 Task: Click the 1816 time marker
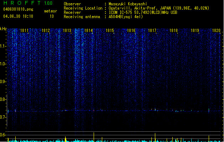click(x=131, y=30)
